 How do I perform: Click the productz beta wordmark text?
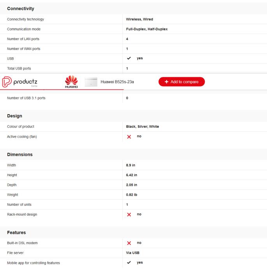pos(25,82)
